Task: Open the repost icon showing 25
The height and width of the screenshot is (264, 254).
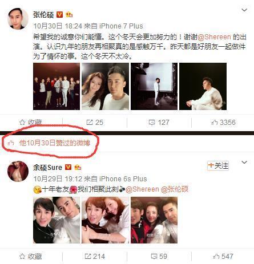Action: coord(95,123)
